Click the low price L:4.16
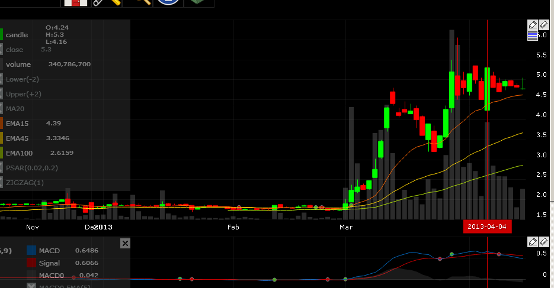Viewport: 554px width, 288px height. pos(56,41)
